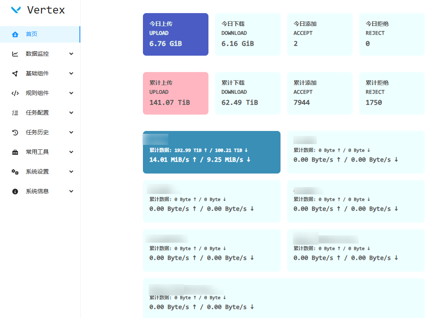439x318 pixels.
Task: Click the home icon beside 首页
Action: click(x=15, y=34)
